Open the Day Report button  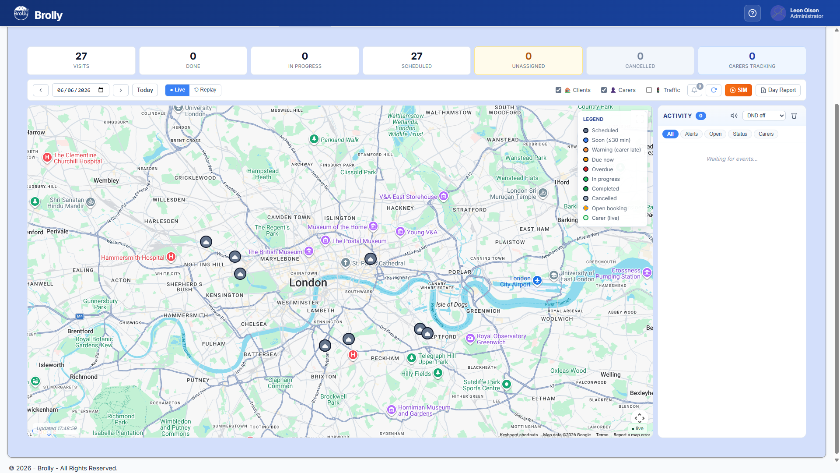pyautogui.click(x=778, y=90)
